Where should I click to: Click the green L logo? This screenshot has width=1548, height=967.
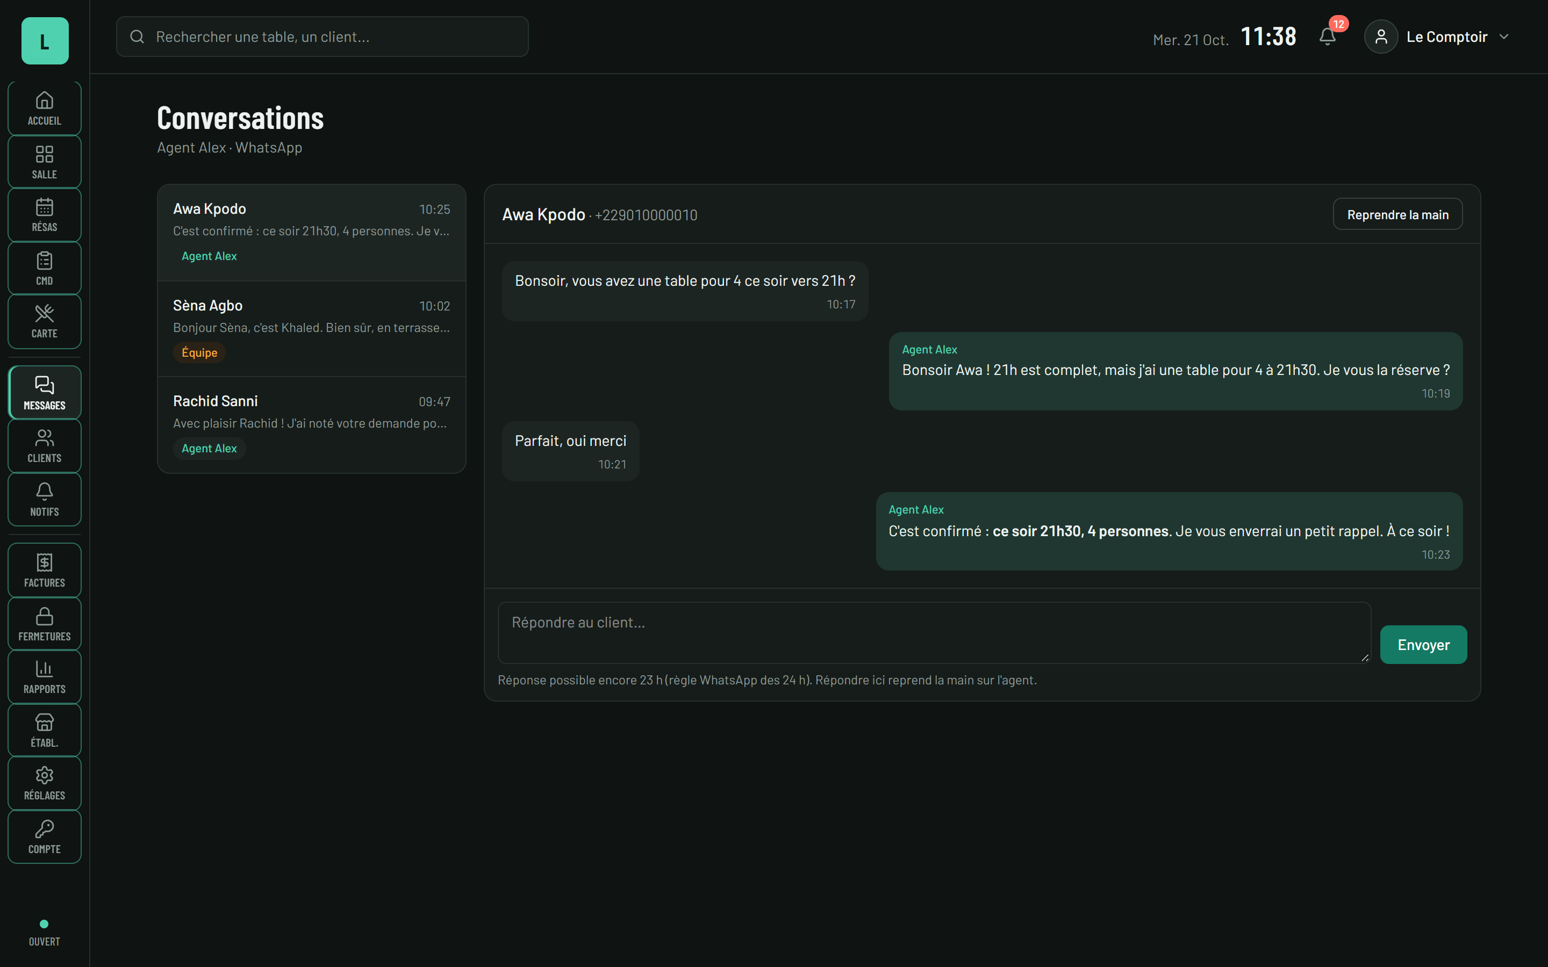pyautogui.click(x=45, y=41)
